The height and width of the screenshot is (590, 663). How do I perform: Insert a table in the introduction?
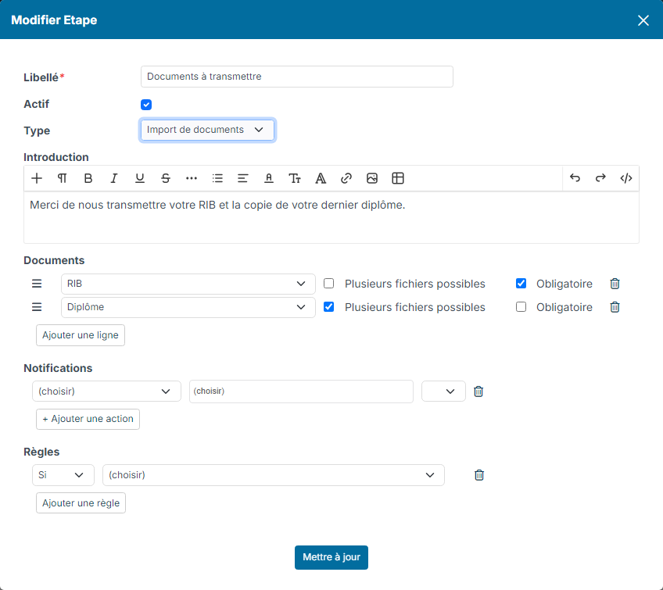coord(398,178)
